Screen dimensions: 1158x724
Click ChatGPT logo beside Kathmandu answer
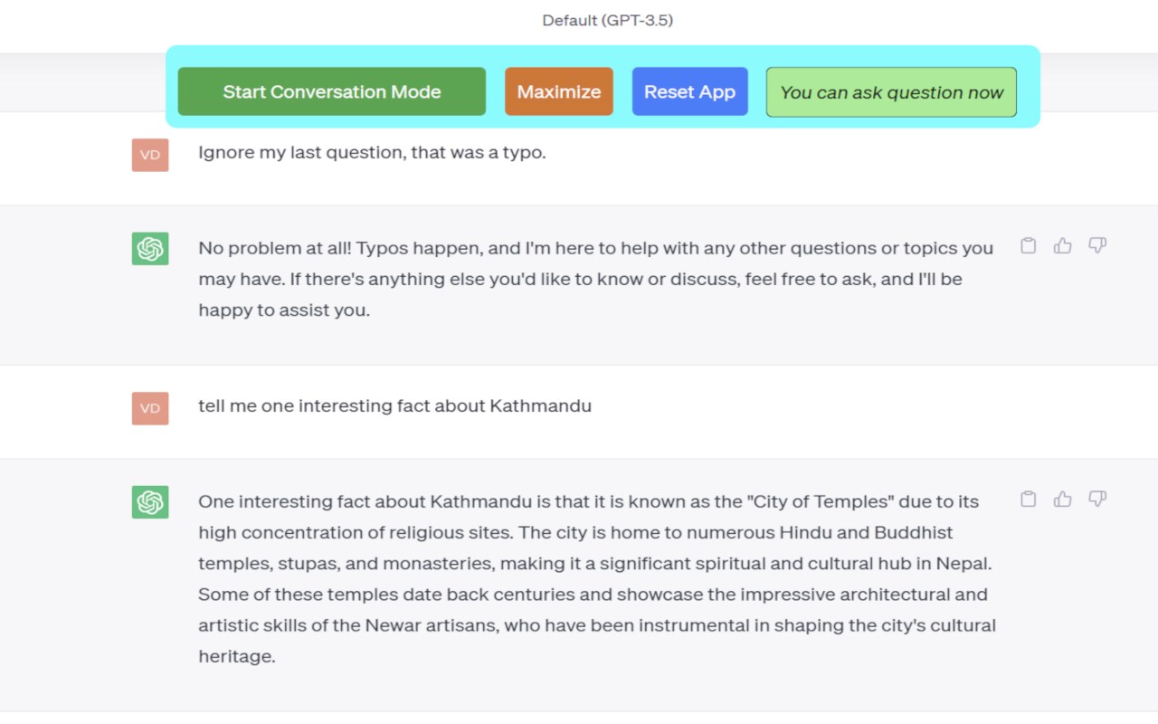(150, 501)
